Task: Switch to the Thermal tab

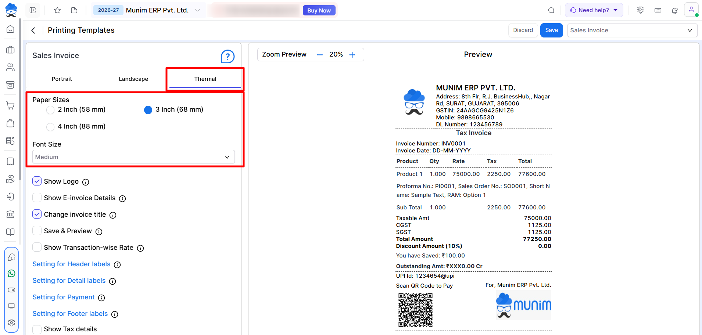Action: pyautogui.click(x=205, y=79)
